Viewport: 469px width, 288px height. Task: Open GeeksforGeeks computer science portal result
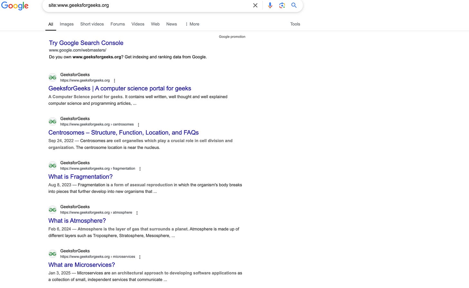(x=120, y=88)
